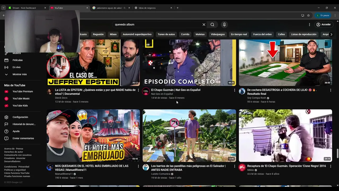The width and height of the screenshot is (339, 191).
Task: Open the El Salvador barrios thumbnail
Action: 189,136
